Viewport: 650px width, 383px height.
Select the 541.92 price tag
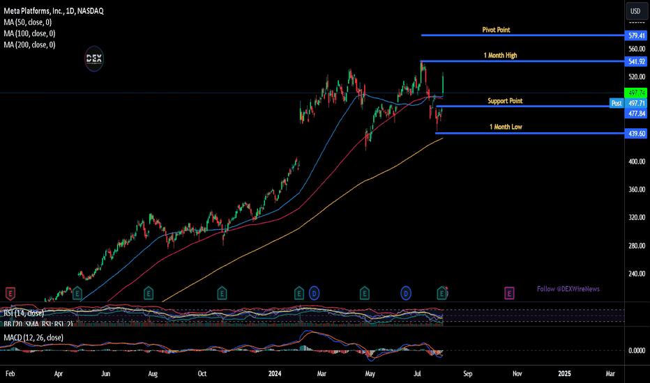636,62
